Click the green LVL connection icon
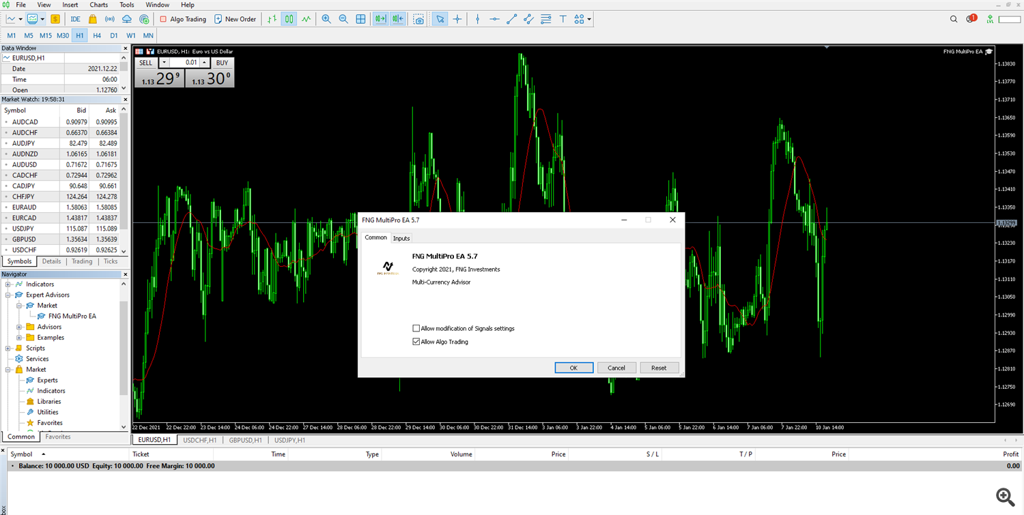 (x=990, y=19)
